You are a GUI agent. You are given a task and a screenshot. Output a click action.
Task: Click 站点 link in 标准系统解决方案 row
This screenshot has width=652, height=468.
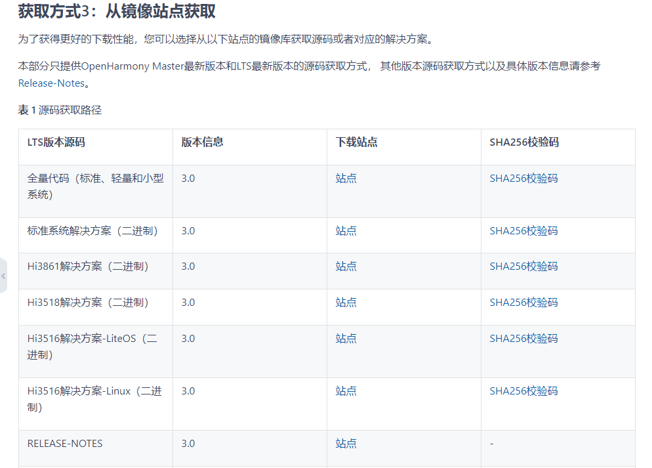pyautogui.click(x=346, y=231)
